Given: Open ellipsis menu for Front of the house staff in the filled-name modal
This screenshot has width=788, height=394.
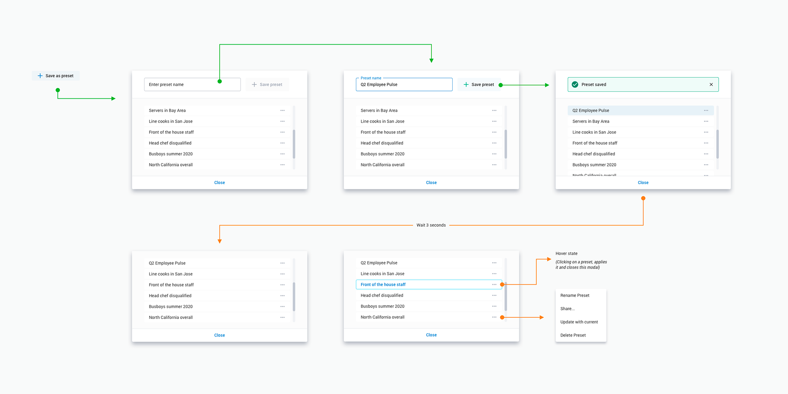Looking at the screenshot, I should pyautogui.click(x=494, y=132).
